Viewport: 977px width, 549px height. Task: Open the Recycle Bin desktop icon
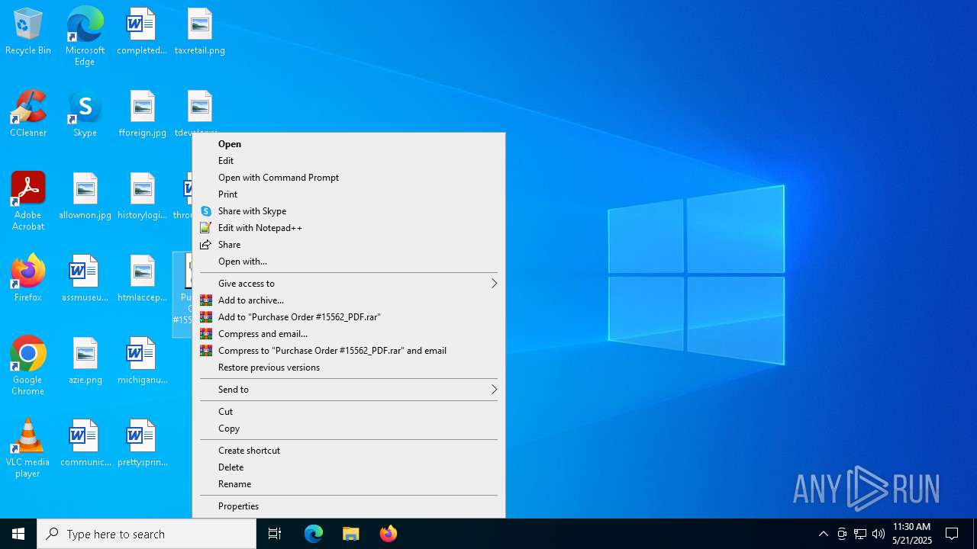click(28, 32)
